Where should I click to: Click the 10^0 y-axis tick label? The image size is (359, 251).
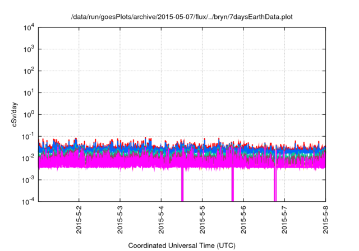tap(28, 114)
